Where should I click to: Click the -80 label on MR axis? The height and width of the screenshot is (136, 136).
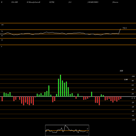[x=133, y=116]
